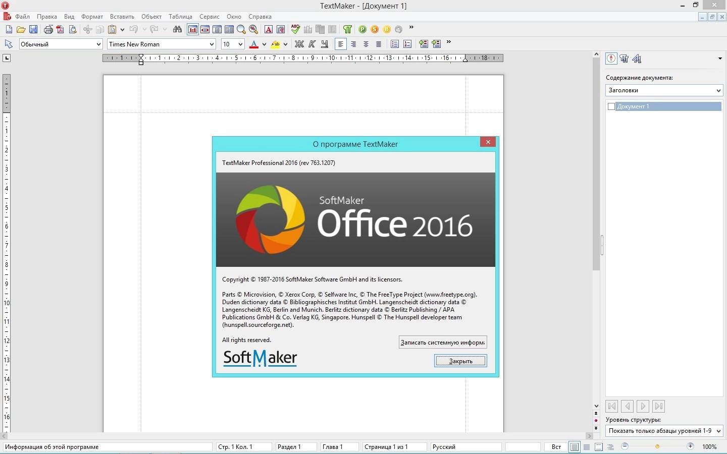Image resolution: width=727 pixels, height=454 pixels.
Task: Launch BasicMaker from the yellow B icon
Action: [387, 29]
